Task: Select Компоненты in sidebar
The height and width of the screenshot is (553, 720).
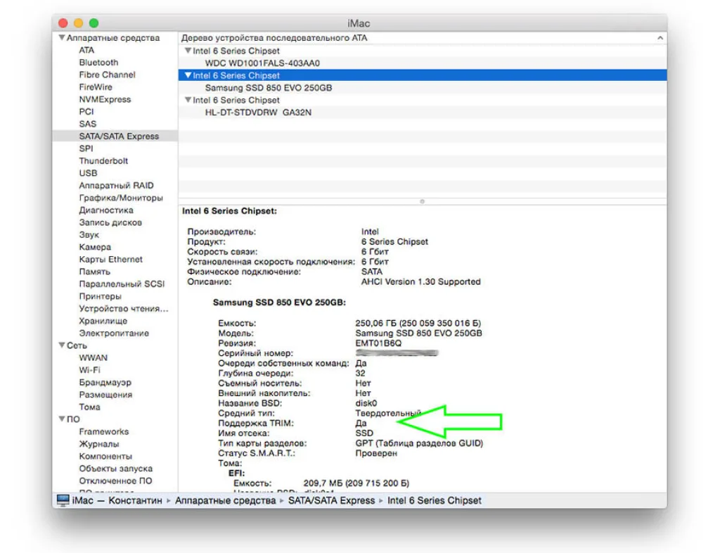Action: [105, 457]
